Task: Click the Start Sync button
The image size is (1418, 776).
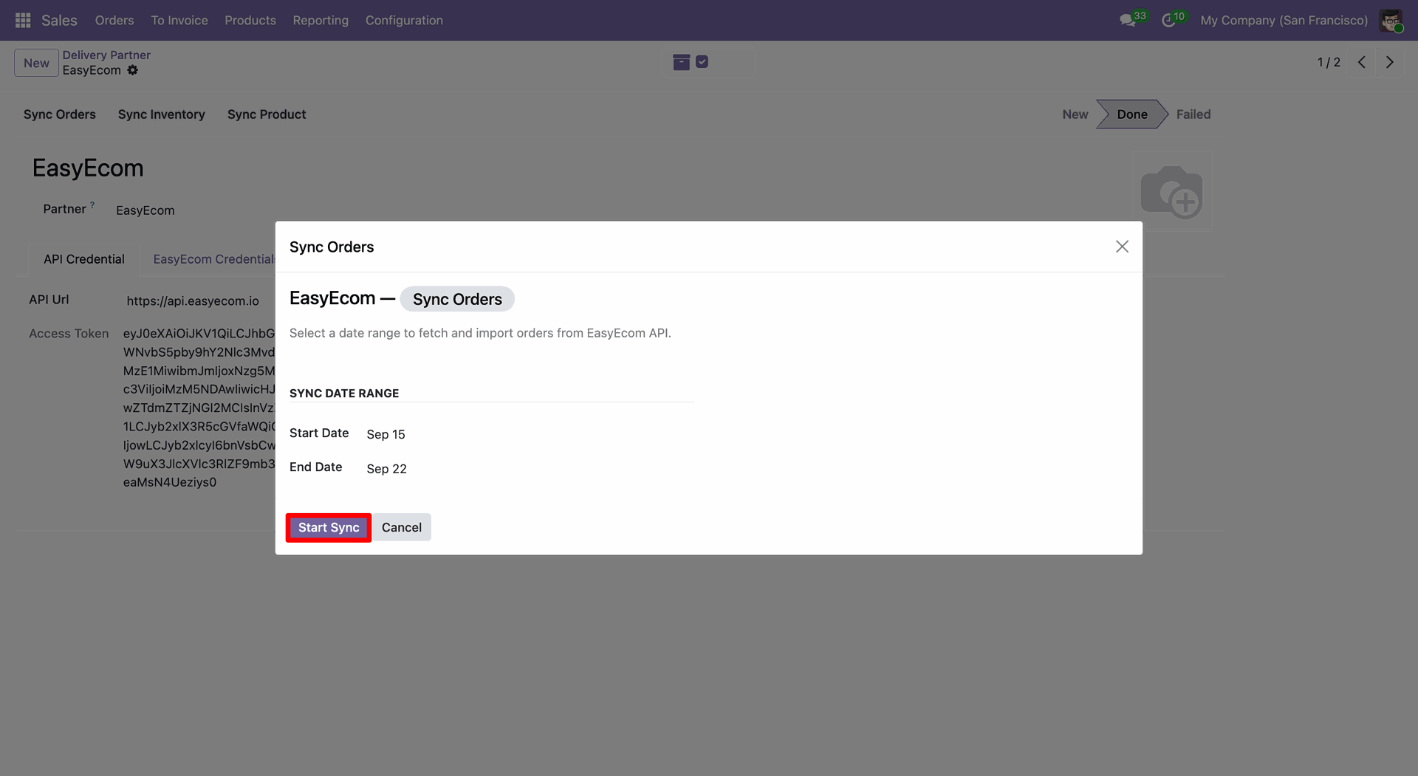Action: tap(329, 527)
